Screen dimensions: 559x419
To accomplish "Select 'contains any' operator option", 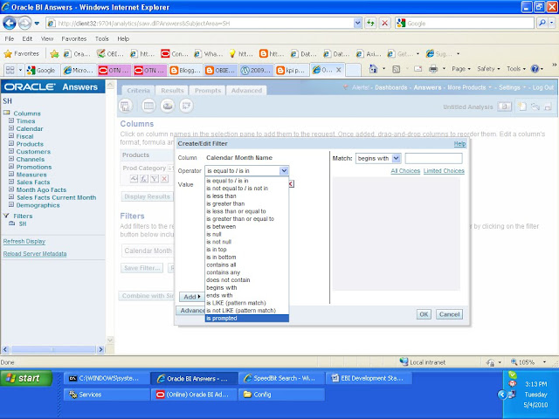I will point(246,272).
